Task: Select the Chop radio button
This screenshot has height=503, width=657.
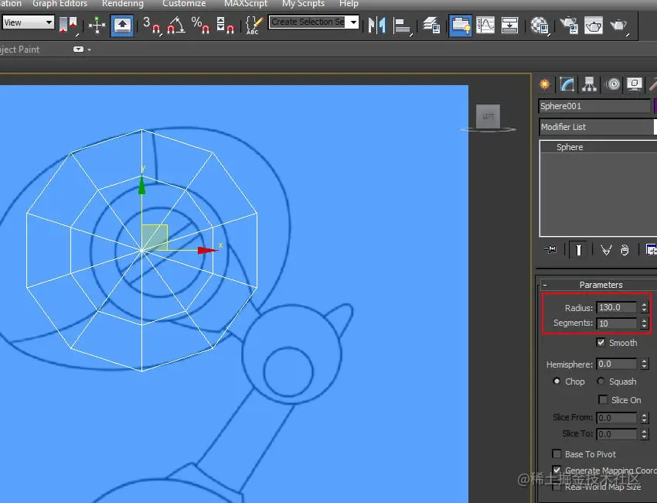Action: pos(557,381)
